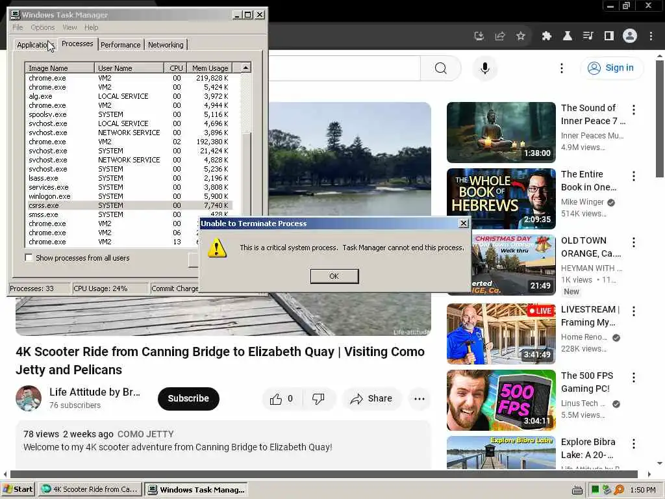The image size is (665, 499).
Task: Select the winlogon.exe process row
Action: 129,196
